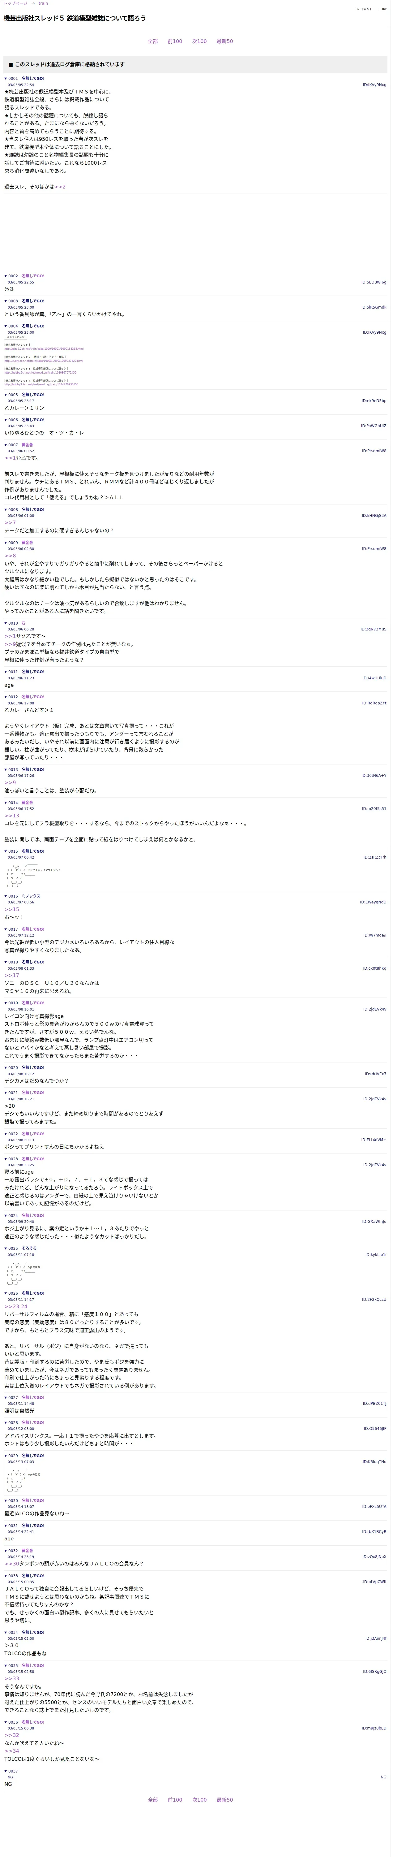Toggle the triangle marker of post 0023
The height and width of the screenshot is (1857, 397).
coord(6,1159)
